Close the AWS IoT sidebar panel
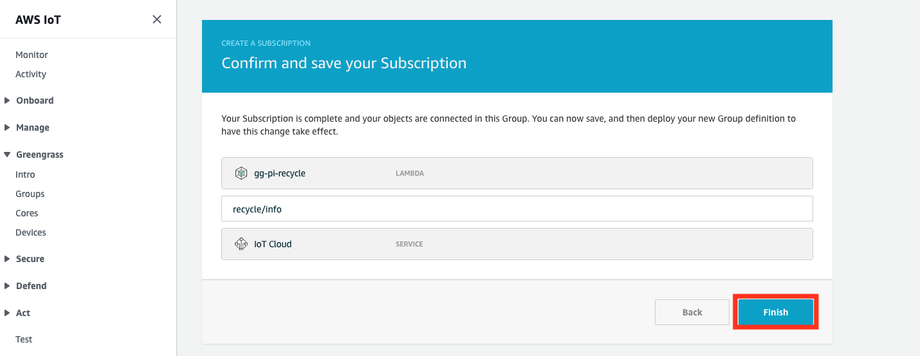 point(156,19)
